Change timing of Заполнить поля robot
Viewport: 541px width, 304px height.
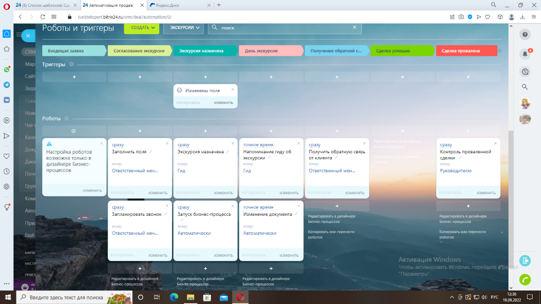[118, 145]
